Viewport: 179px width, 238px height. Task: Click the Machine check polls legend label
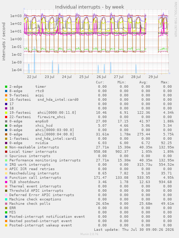[30, 204]
